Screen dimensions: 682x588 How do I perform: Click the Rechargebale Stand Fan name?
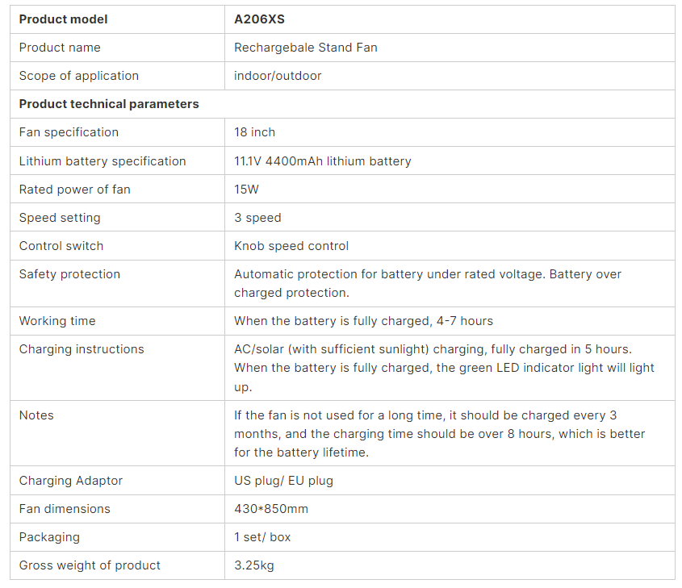point(305,48)
